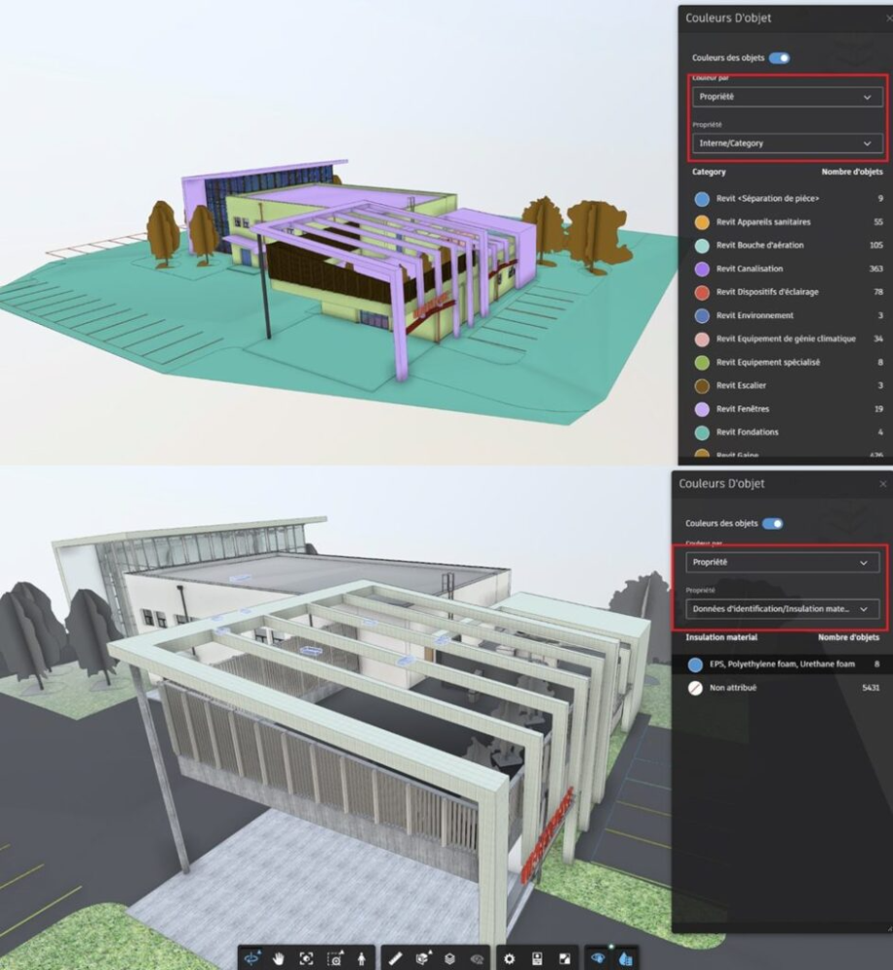Select the Orbit tool in bottom toolbar
Image resolution: width=893 pixels, height=970 pixels.
(x=253, y=958)
